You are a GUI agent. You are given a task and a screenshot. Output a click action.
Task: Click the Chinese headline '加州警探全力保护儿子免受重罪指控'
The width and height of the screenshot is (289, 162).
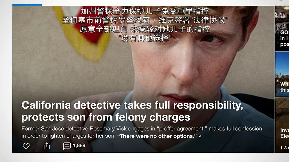[x=145, y=11]
